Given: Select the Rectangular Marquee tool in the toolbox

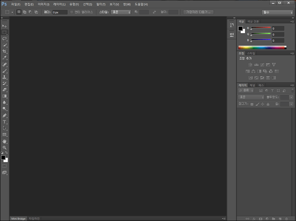Looking at the screenshot, I should (4, 33).
